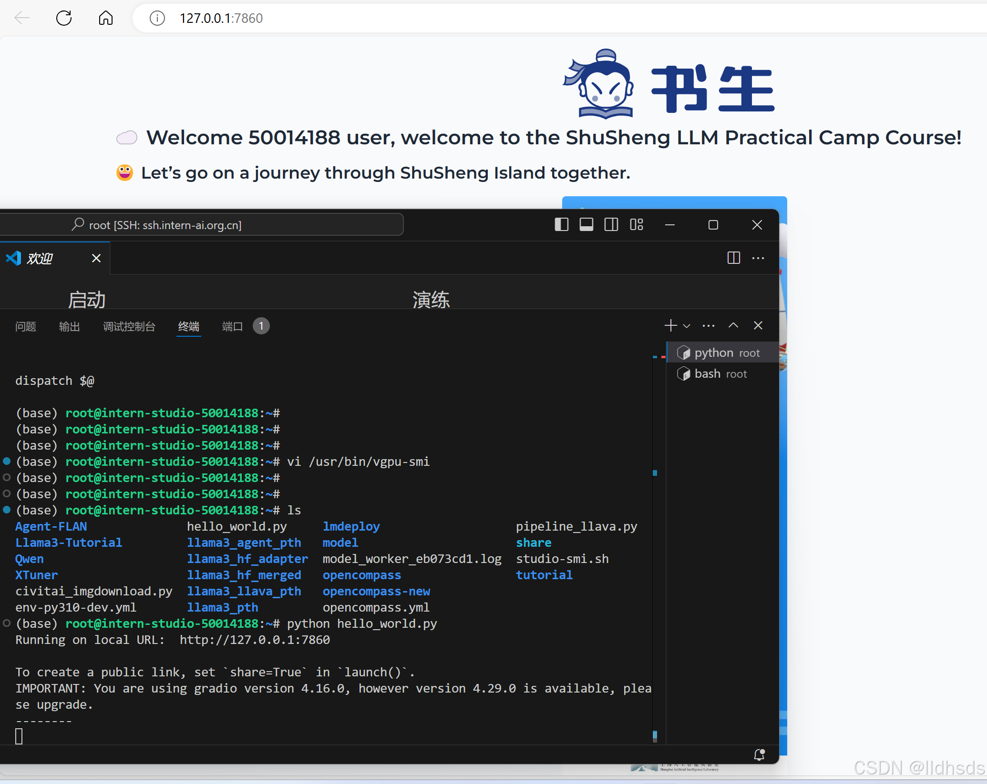Reload the browser page

(x=64, y=18)
